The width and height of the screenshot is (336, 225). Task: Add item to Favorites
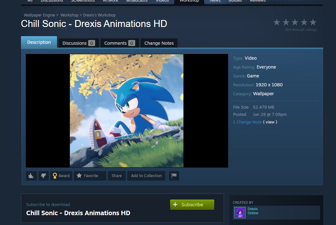coord(90,175)
